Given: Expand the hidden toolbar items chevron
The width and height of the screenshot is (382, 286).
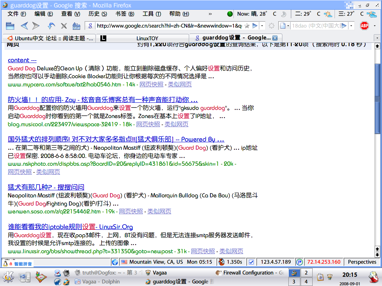Looking at the screenshot, I should pos(210,14).
